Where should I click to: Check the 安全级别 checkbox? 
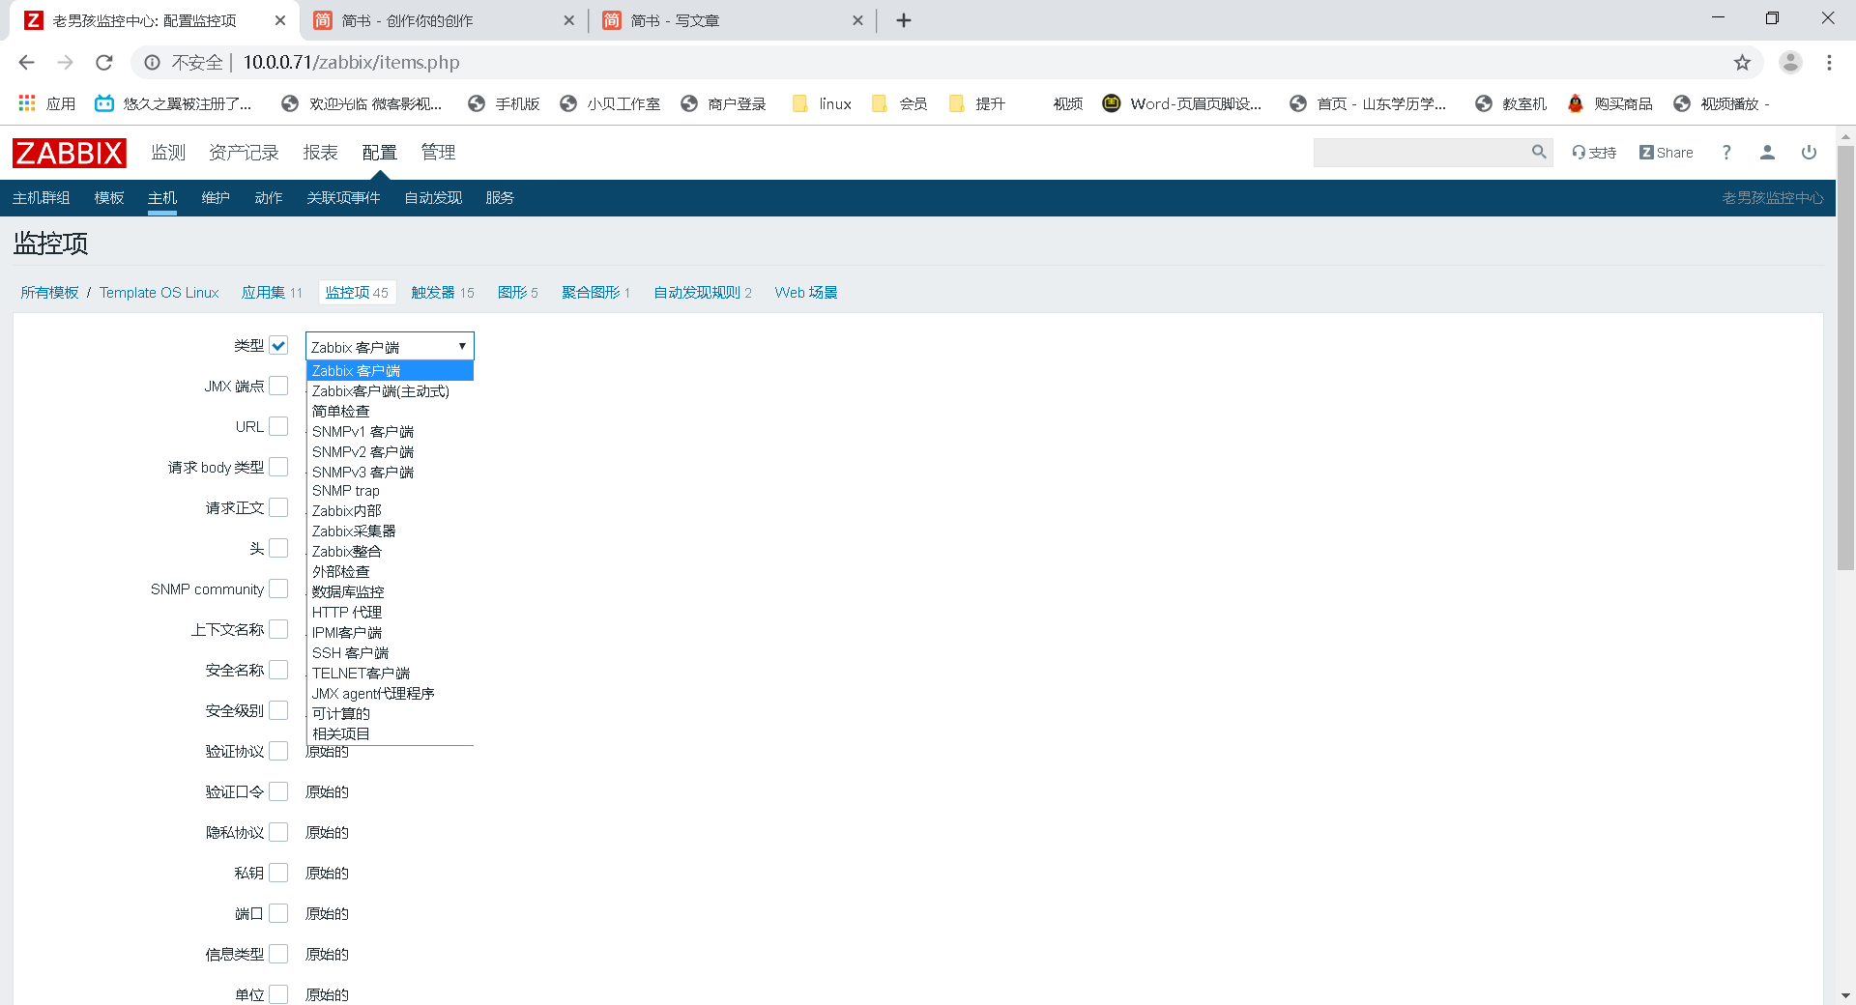tap(278, 710)
